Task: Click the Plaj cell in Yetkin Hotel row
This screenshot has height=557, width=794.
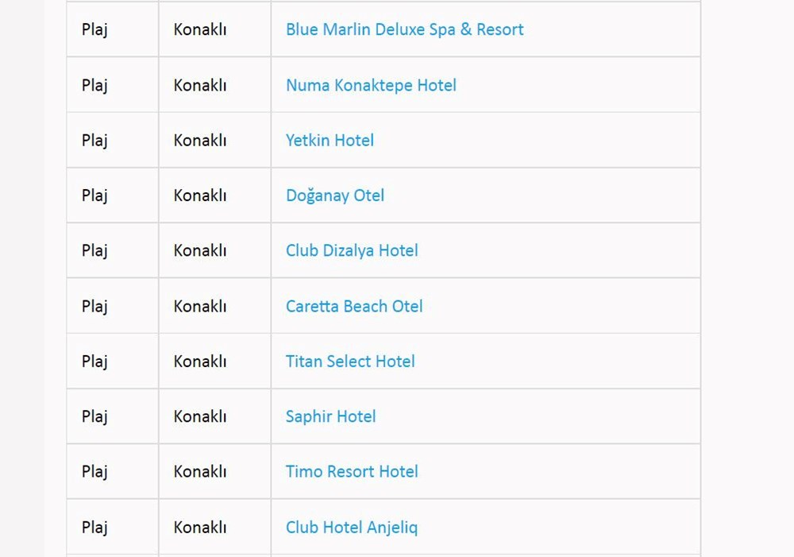Action: 94,141
